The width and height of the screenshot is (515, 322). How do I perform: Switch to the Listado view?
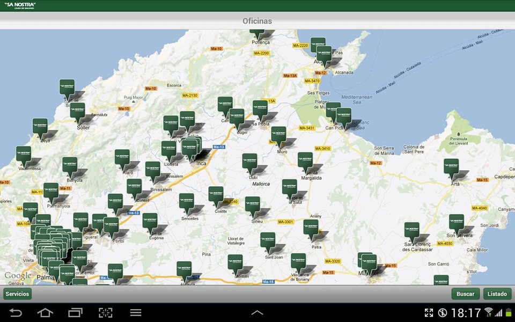(497, 294)
